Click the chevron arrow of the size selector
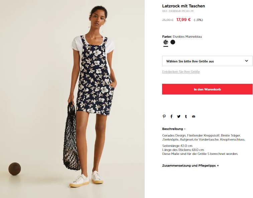The image size is (253, 198). click(x=246, y=61)
